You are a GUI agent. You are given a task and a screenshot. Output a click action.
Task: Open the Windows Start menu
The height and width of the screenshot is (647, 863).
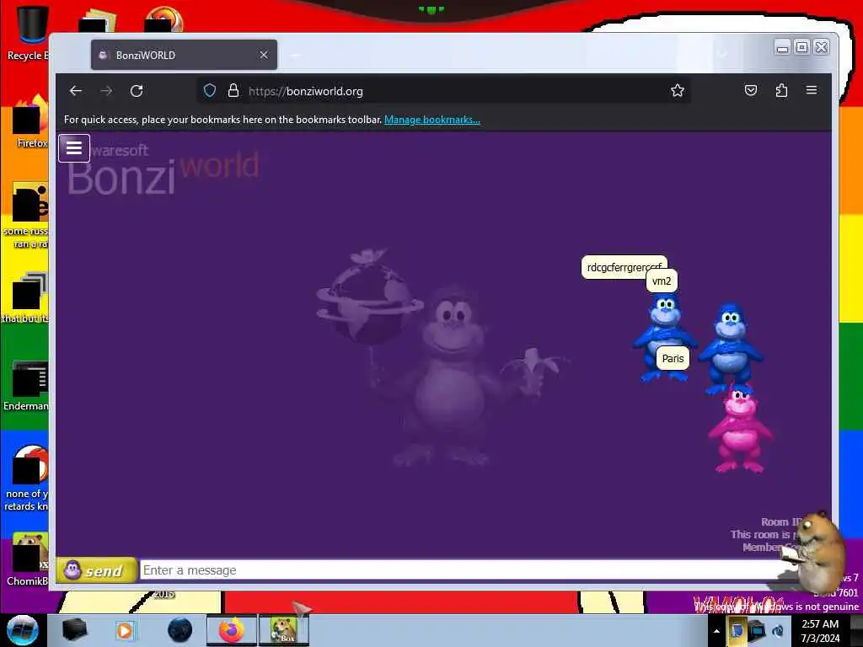(22, 630)
